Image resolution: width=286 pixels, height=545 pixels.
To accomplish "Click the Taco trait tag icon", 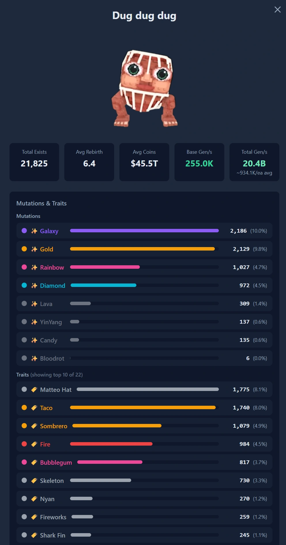I will [34, 408].
